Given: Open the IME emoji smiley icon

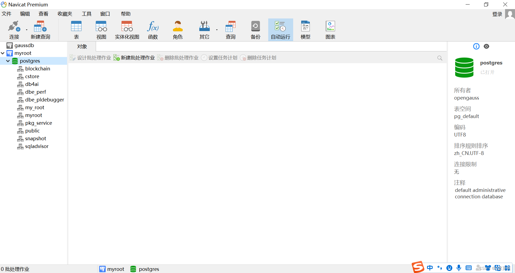Looking at the screenshot, I should (x=449, y=268).
